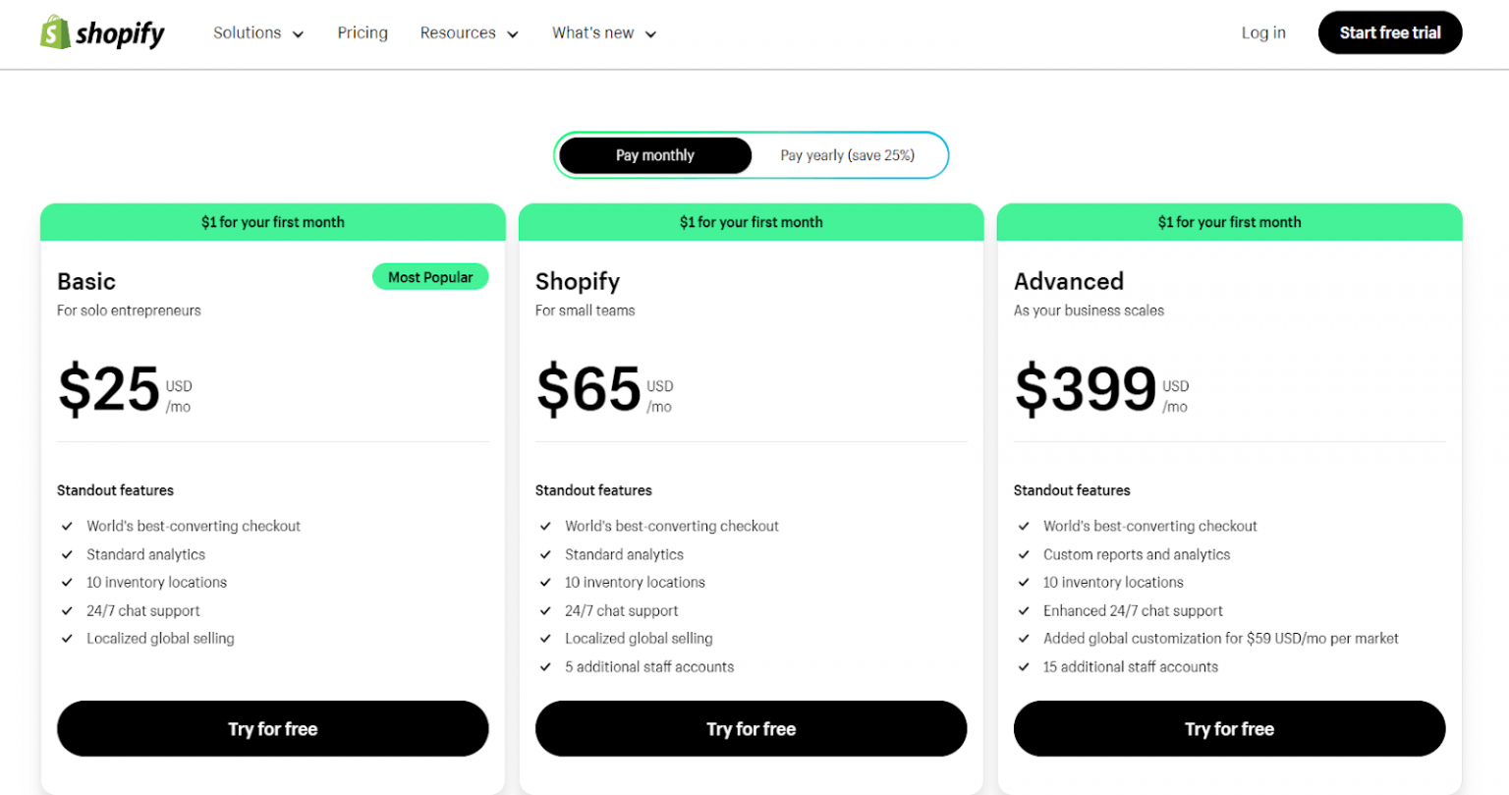Click the checkmark beside Advanced's Enhanced 24/7 chat support
1509x795 pixels.
[x=1024, y=610]
